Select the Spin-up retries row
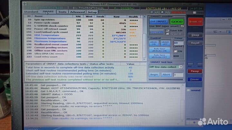The image size is (232, 130). 83,20
